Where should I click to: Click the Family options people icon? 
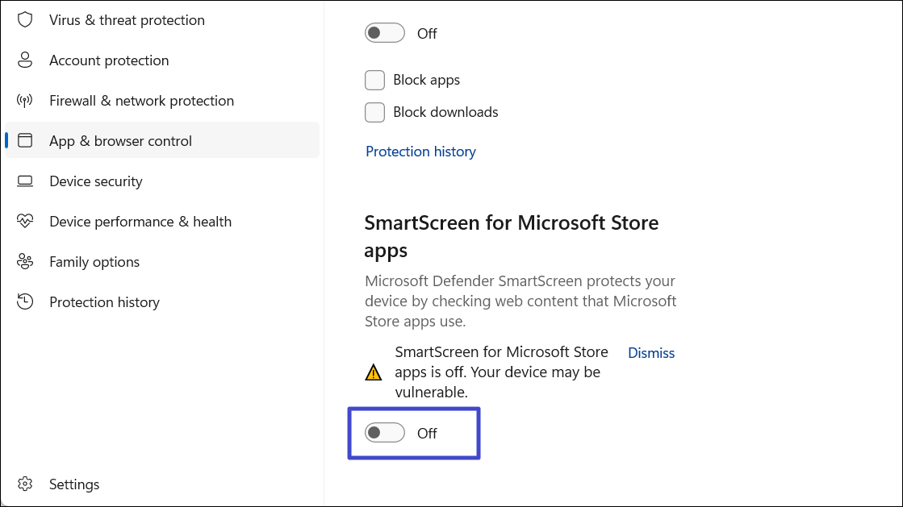(x=25, y=262)
